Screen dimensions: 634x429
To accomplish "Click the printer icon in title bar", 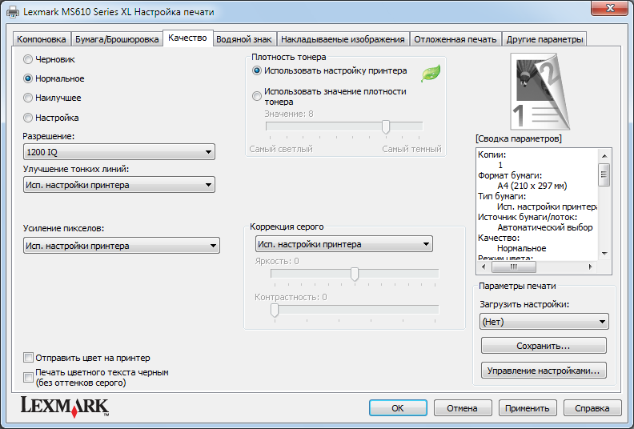I will click(x=13, y=11).
